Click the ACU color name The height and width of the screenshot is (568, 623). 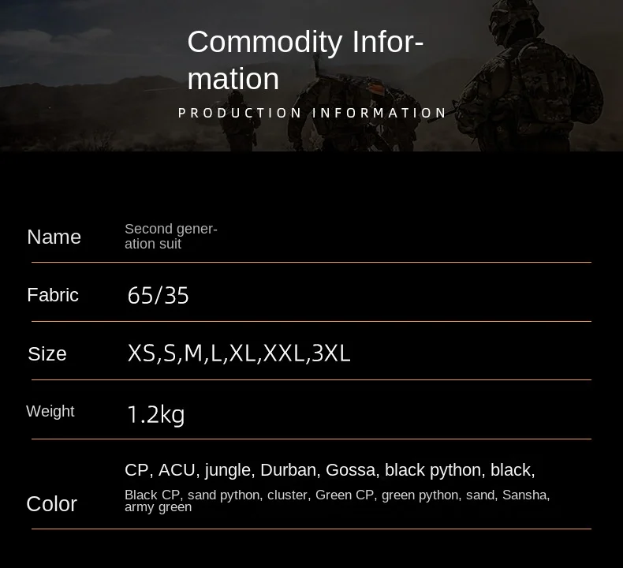176,470
